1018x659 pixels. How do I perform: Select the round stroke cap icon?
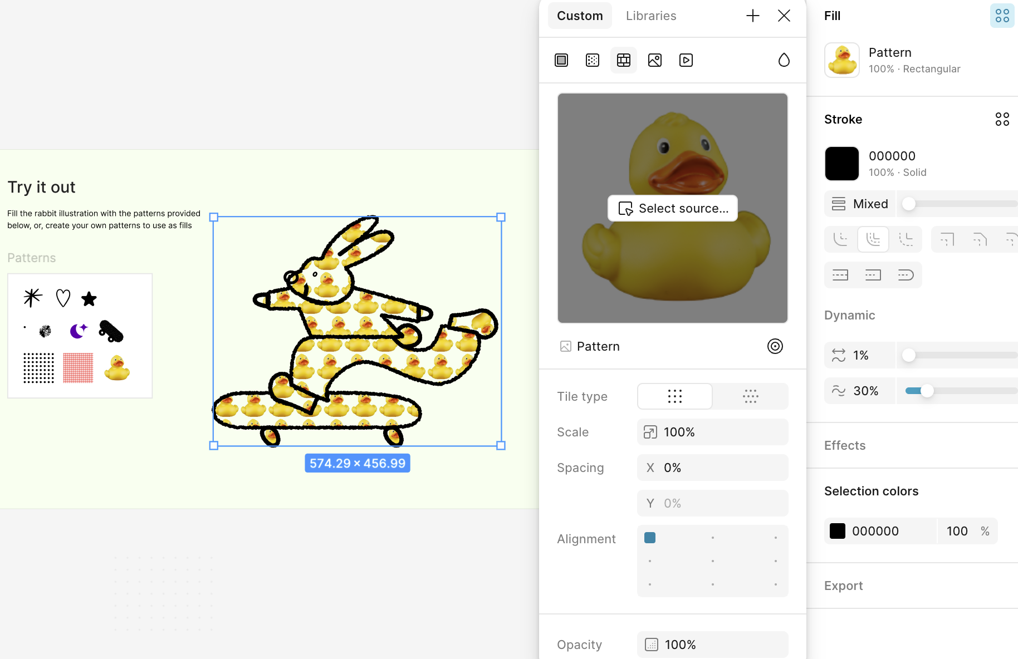(x=906, y=275)
